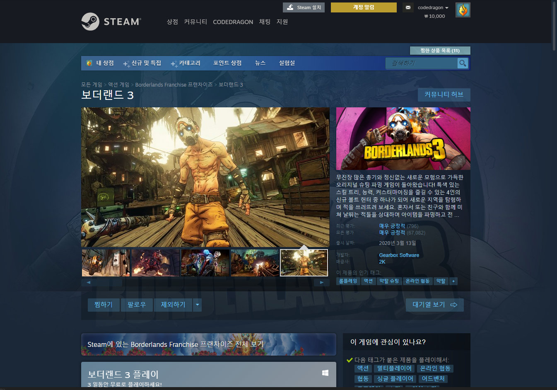Viewport: 557px width, 390px height.
Task: Click recent reviews 매우 긍정적 (796)
Action: click(x=398, y=226)
